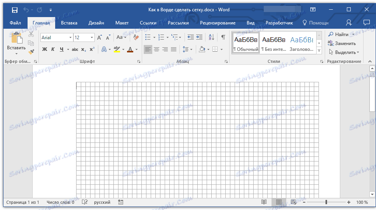This screenshot has height=210, width=376.
Task: Click the vertical scrollbar down arrow
Action: click(372, 194)
